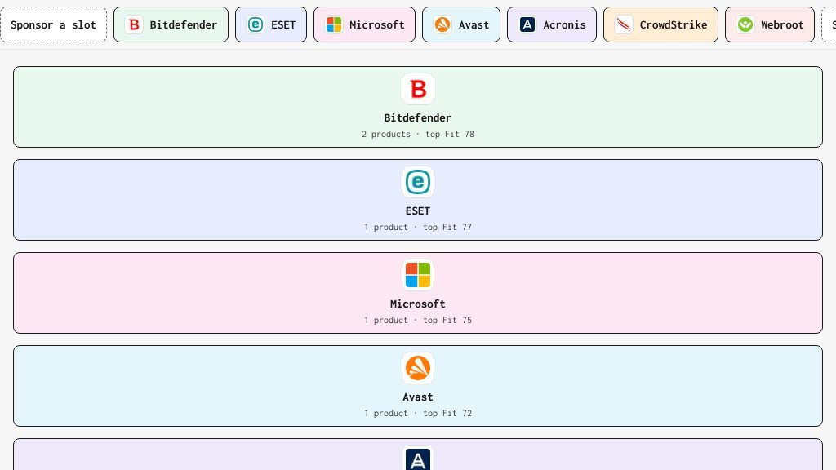The width and height of the screenshot is (836, 470).
Task: Select the Webroot chip in the top bar
Action: [770, 24]
